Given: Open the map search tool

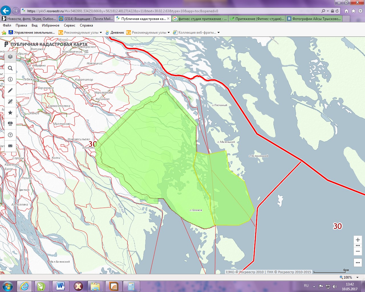Looking at the screenshot, I should [10, 68].
